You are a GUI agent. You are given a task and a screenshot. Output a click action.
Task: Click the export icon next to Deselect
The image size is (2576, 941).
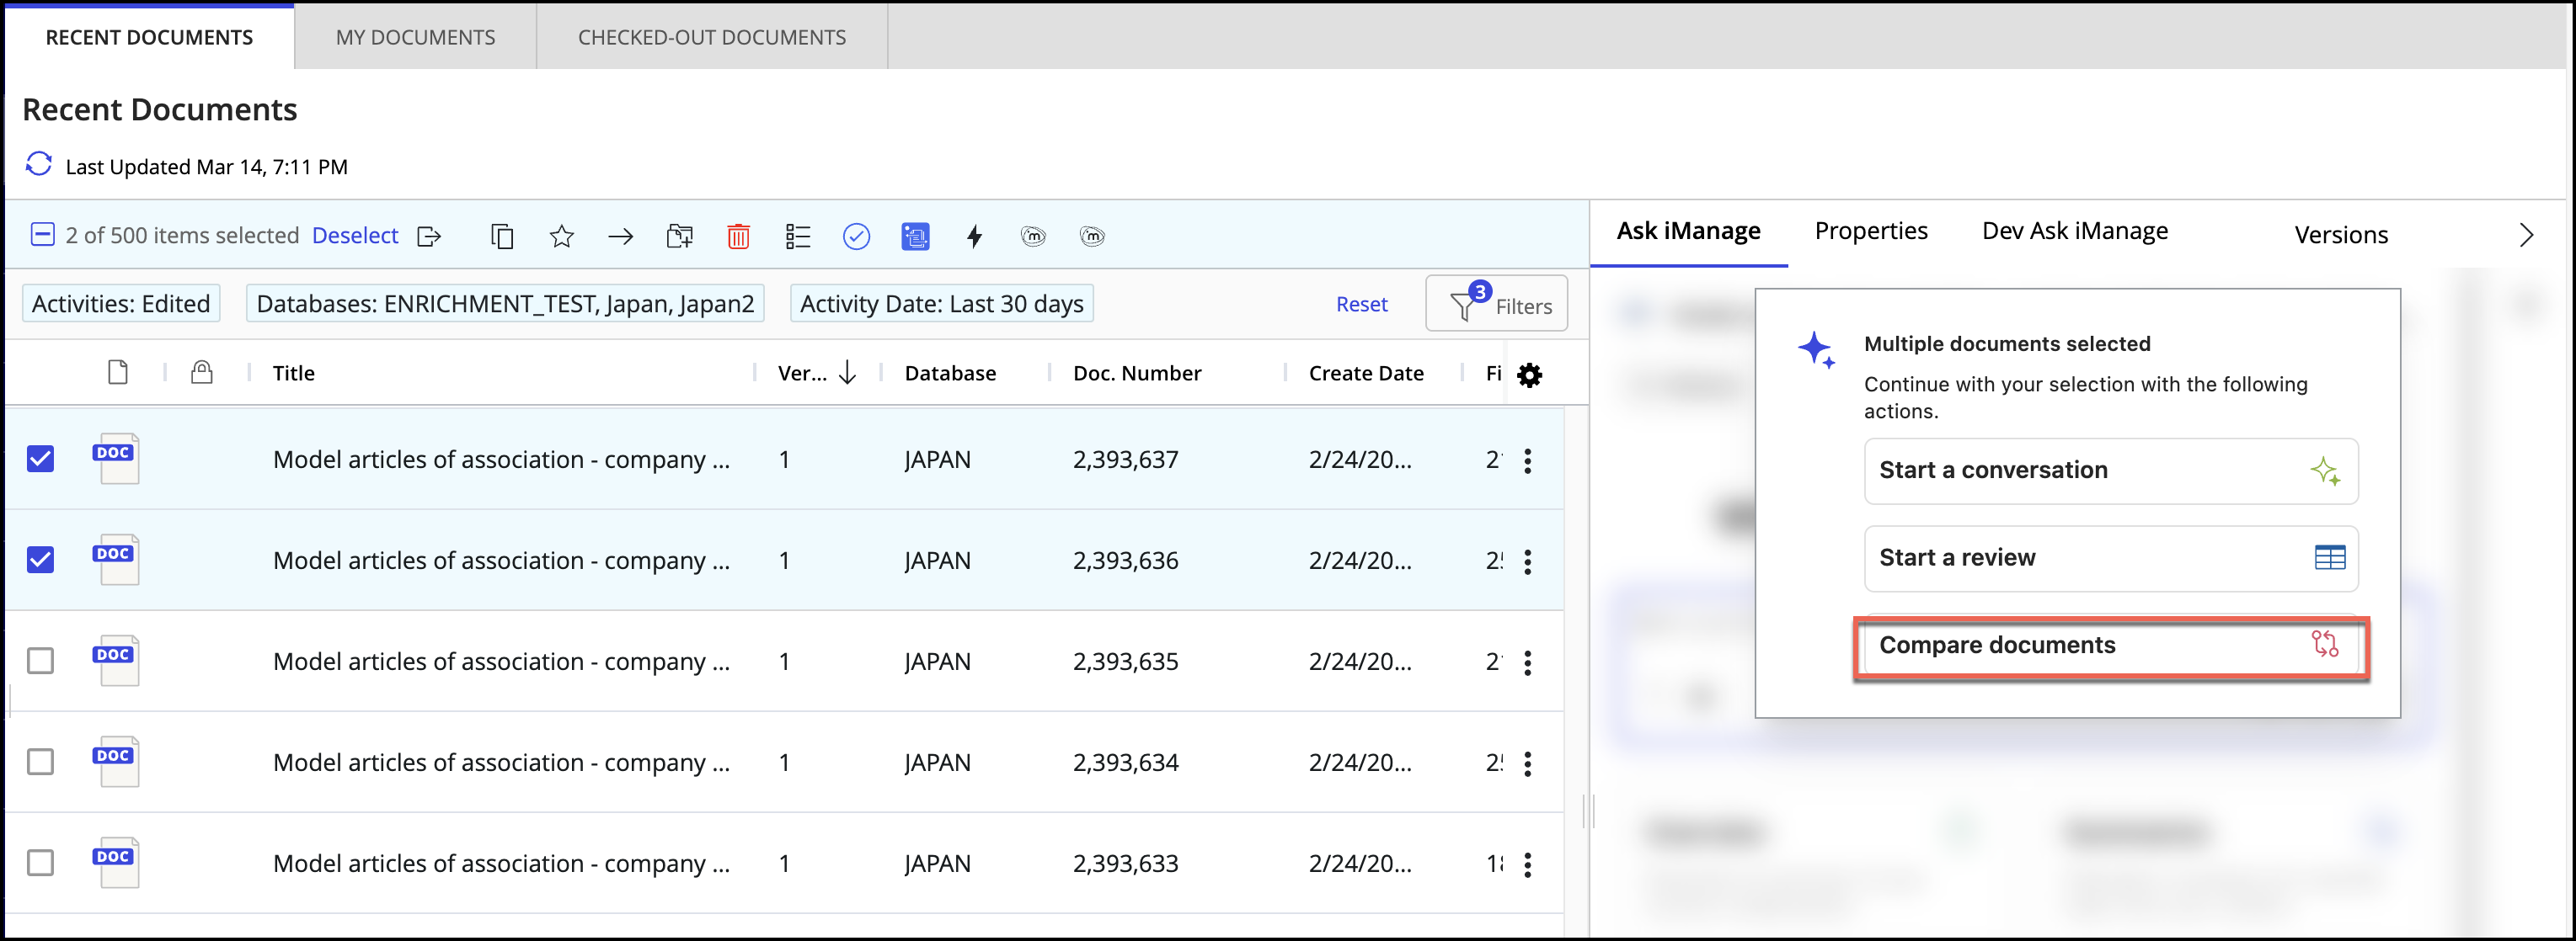click(429, 237)
